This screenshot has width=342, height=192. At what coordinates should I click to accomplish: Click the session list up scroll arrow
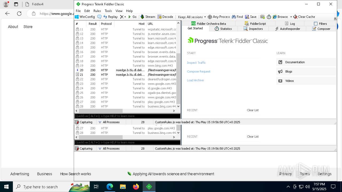pos(178,23)
